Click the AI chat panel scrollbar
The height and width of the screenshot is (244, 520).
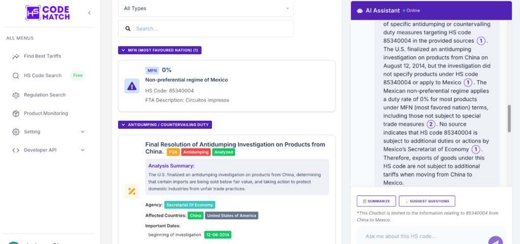tap(509, 118)
